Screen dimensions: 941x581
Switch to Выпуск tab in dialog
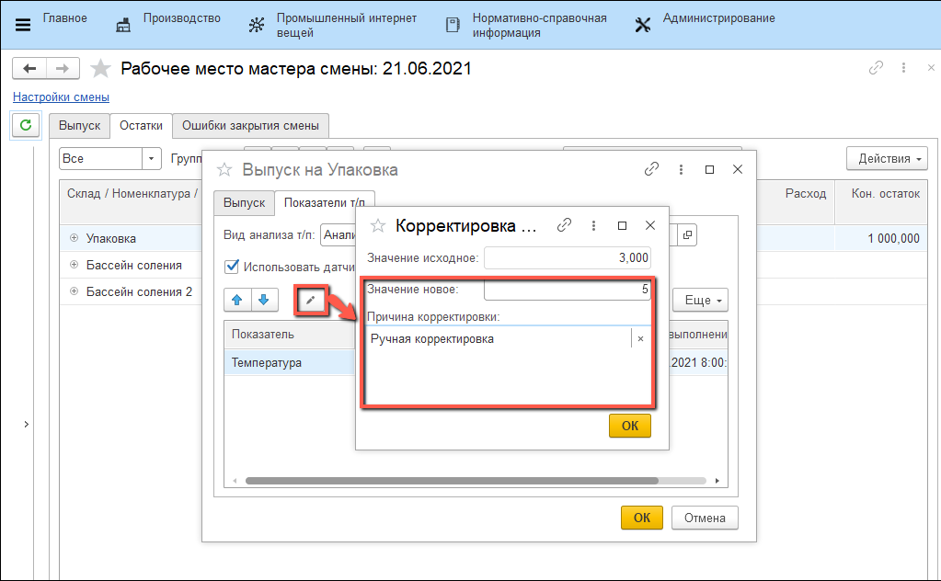click(244, 202)
